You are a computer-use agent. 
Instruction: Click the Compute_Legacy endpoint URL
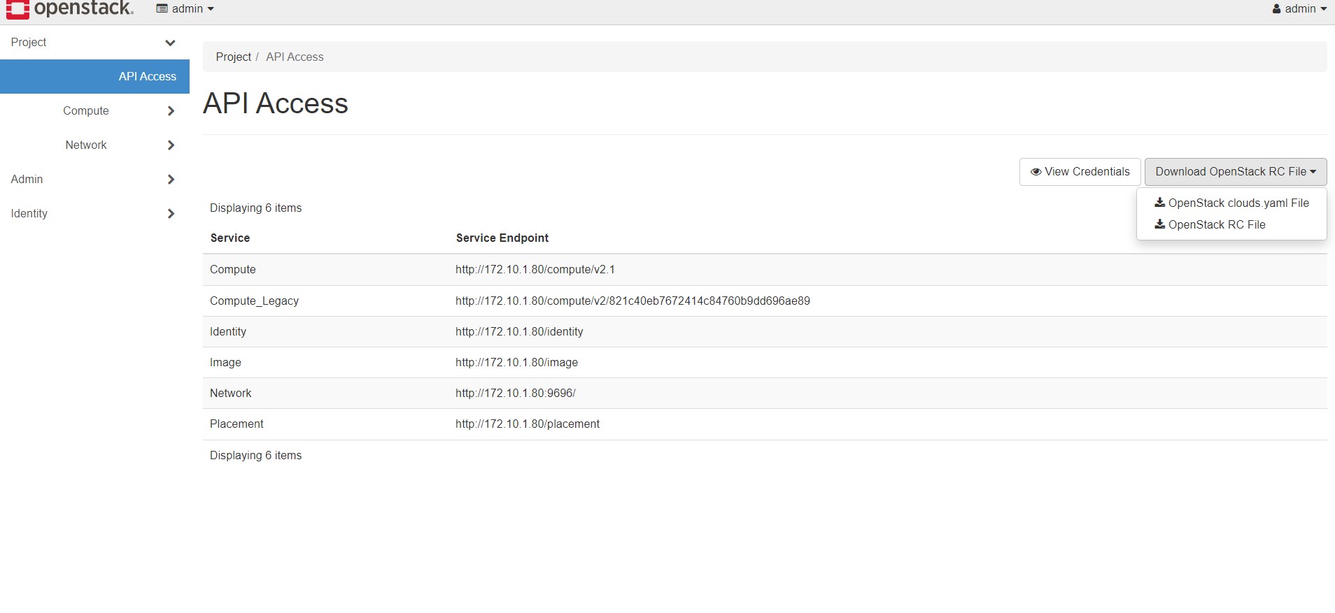coord(632,301)
